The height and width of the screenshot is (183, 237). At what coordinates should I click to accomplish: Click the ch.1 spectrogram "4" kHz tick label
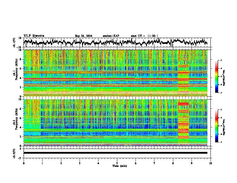[21, 78]
